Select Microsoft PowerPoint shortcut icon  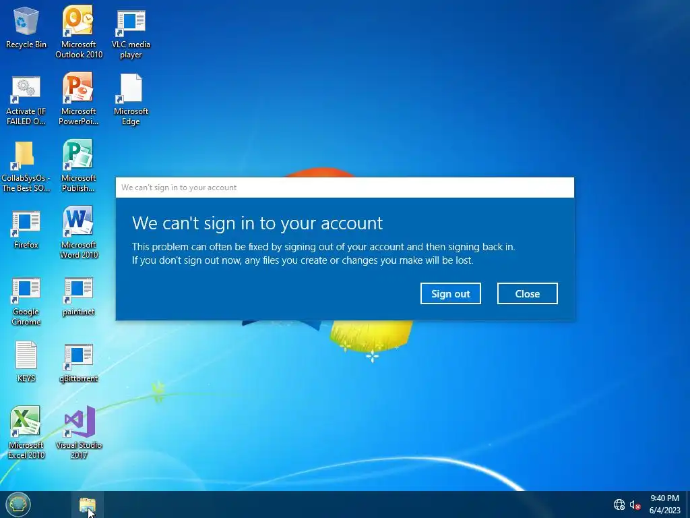point(78,99)
